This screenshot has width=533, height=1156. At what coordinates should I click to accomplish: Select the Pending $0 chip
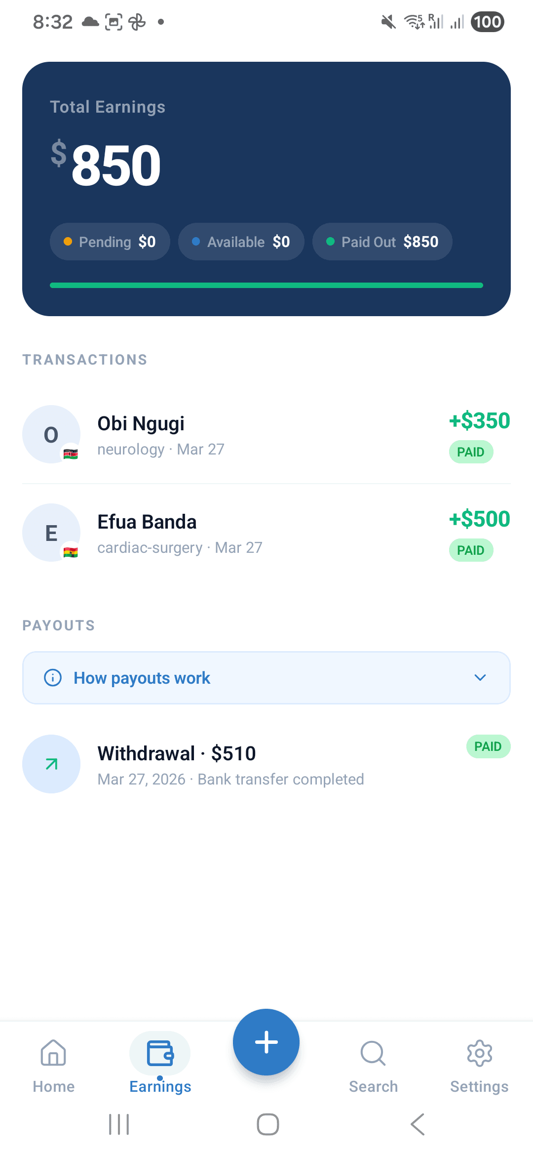pyautogui.click(x=110, y=242)
